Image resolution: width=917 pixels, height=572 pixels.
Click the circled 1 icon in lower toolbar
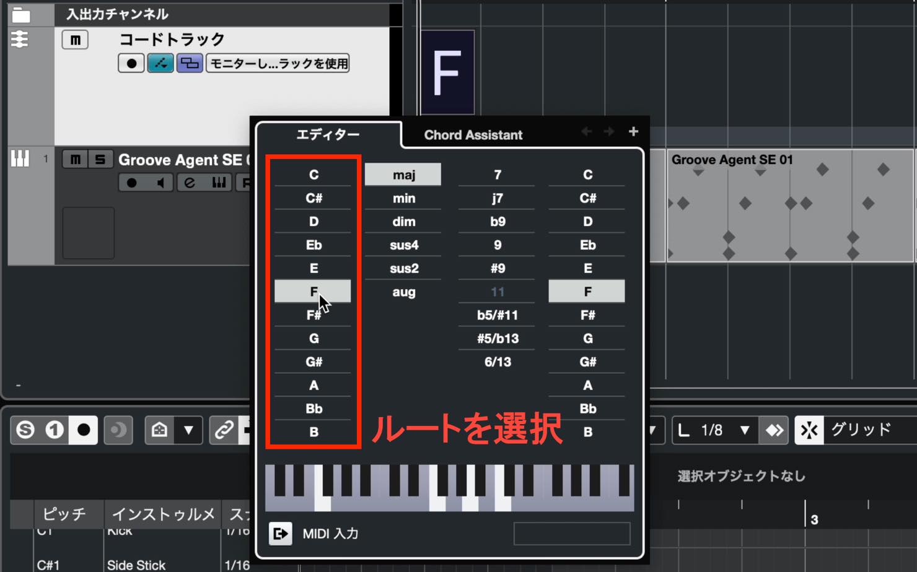[x=54, y=430]
